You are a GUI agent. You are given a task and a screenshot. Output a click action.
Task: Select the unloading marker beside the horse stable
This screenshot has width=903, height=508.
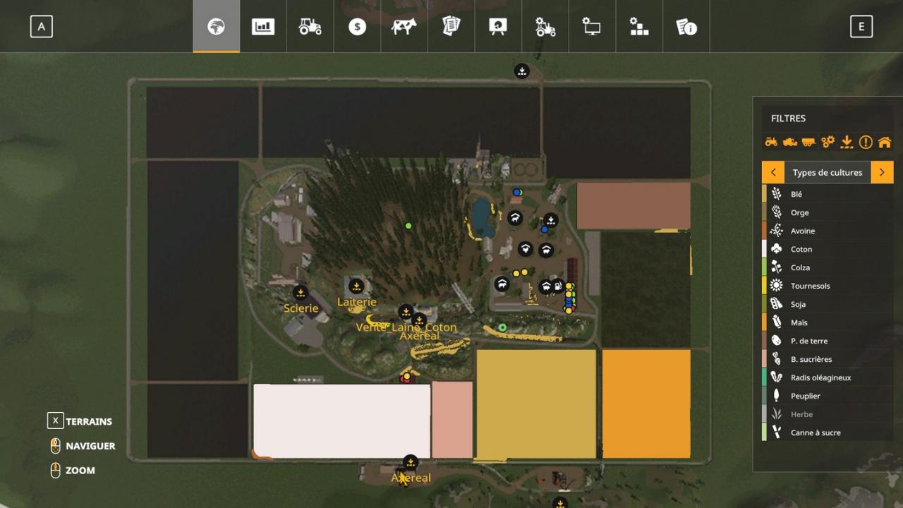point(550,220)
